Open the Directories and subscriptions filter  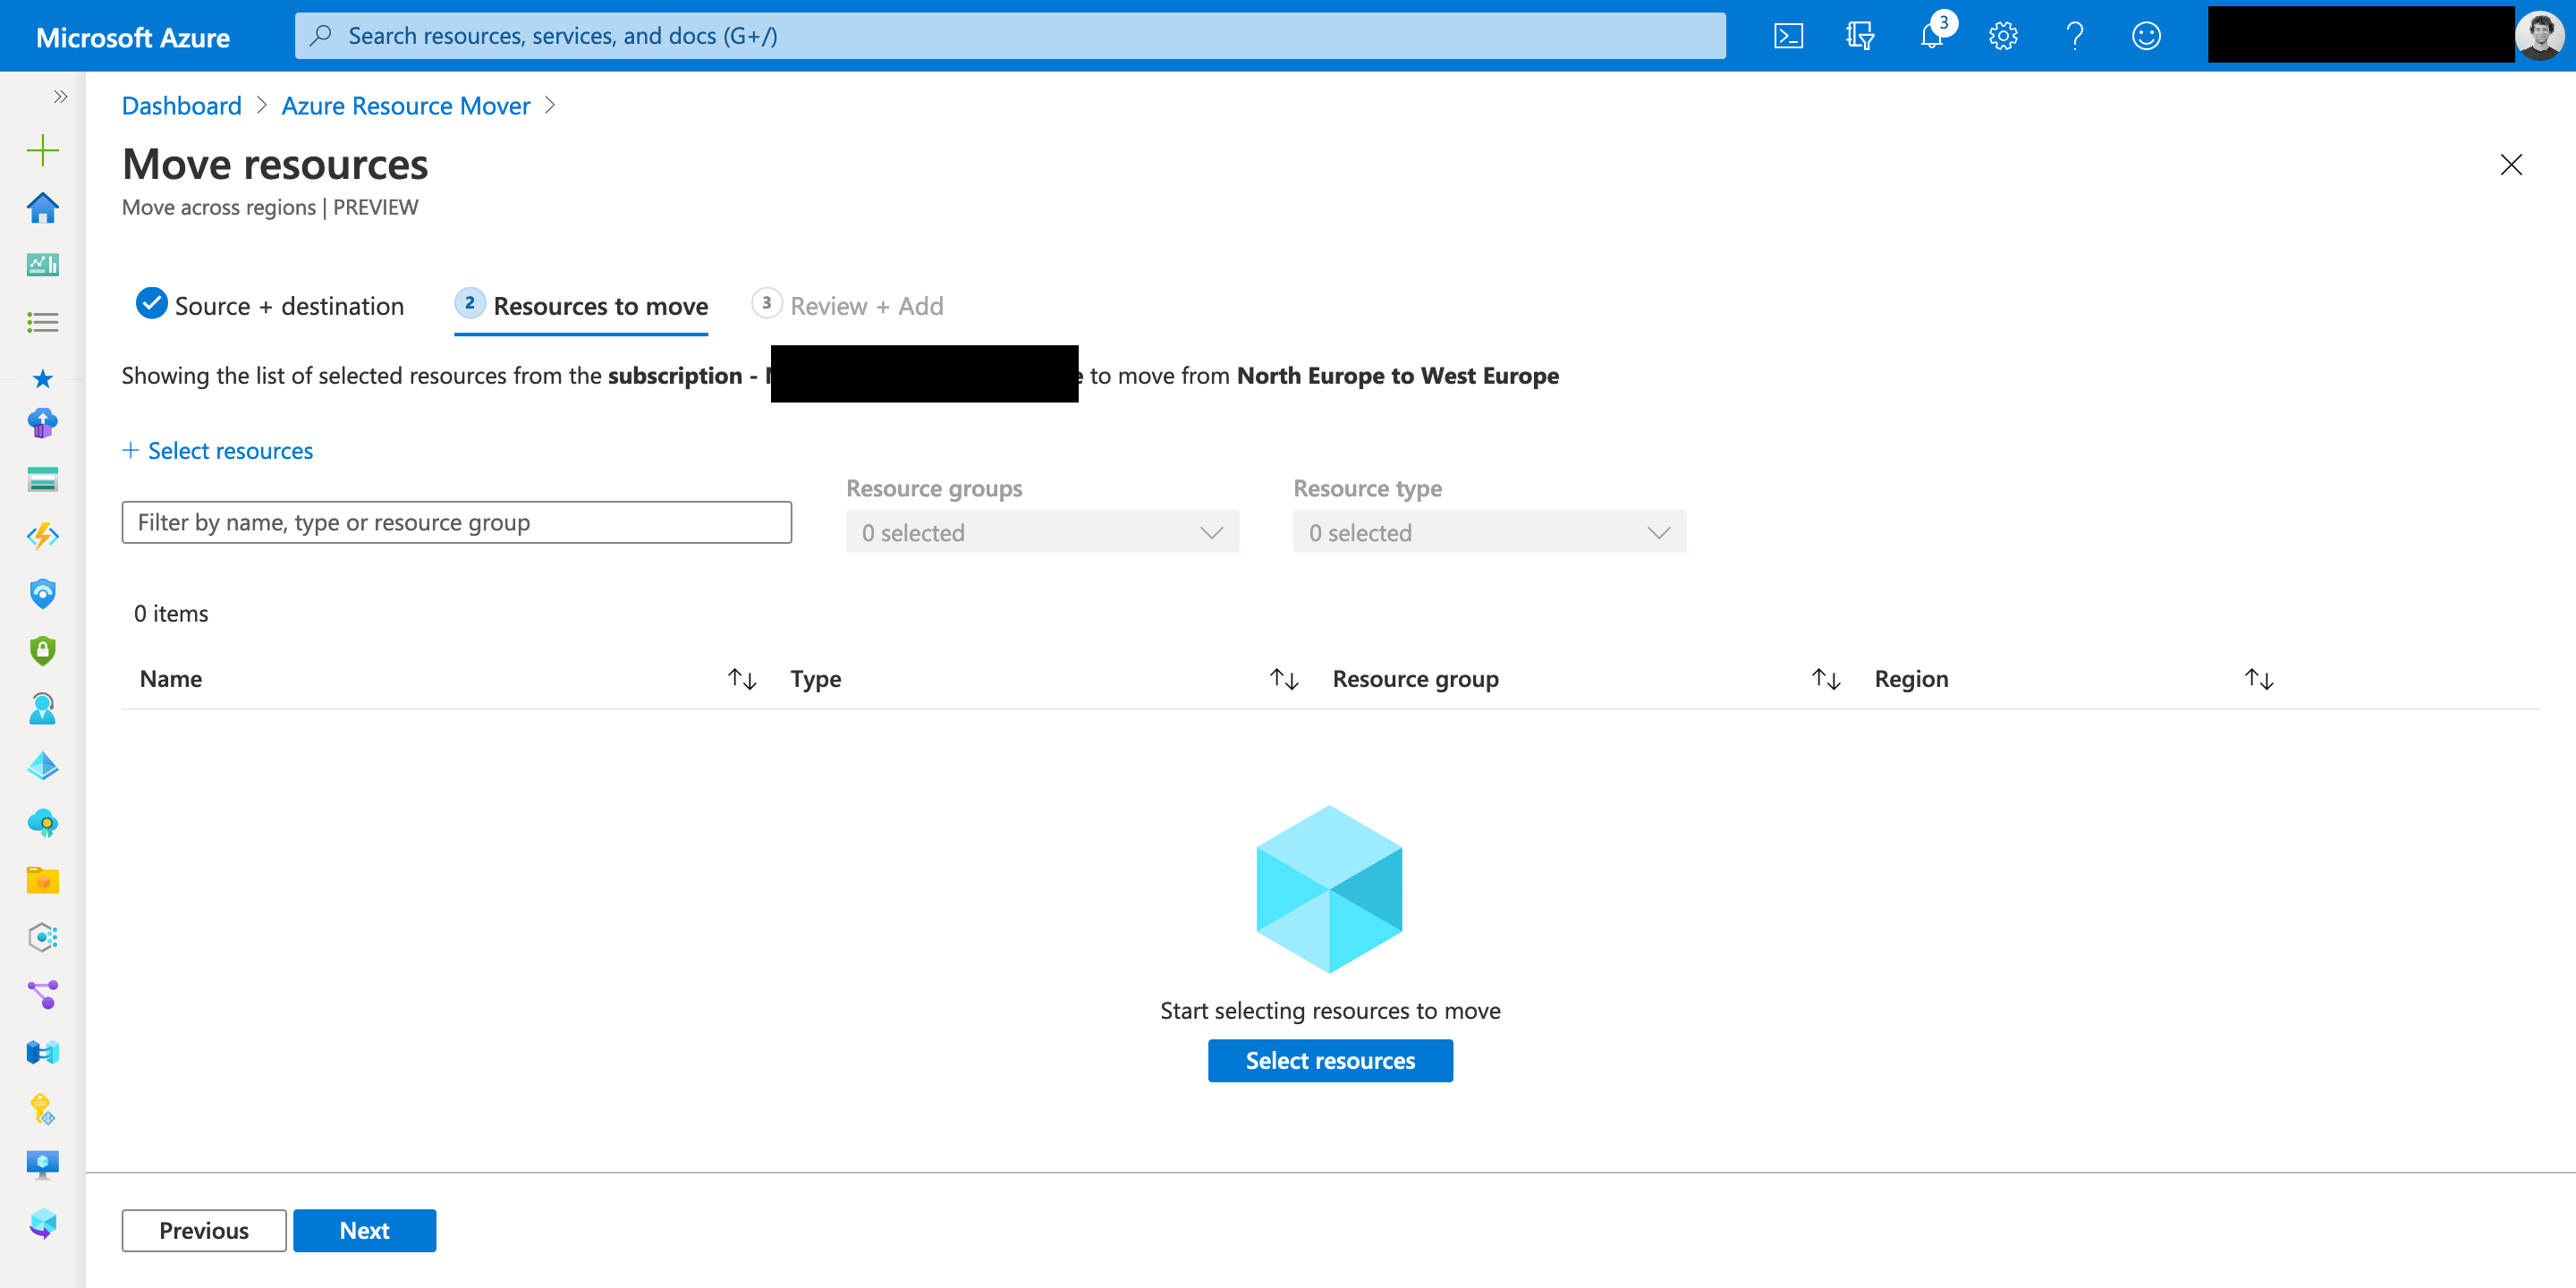coord(1860,35)
